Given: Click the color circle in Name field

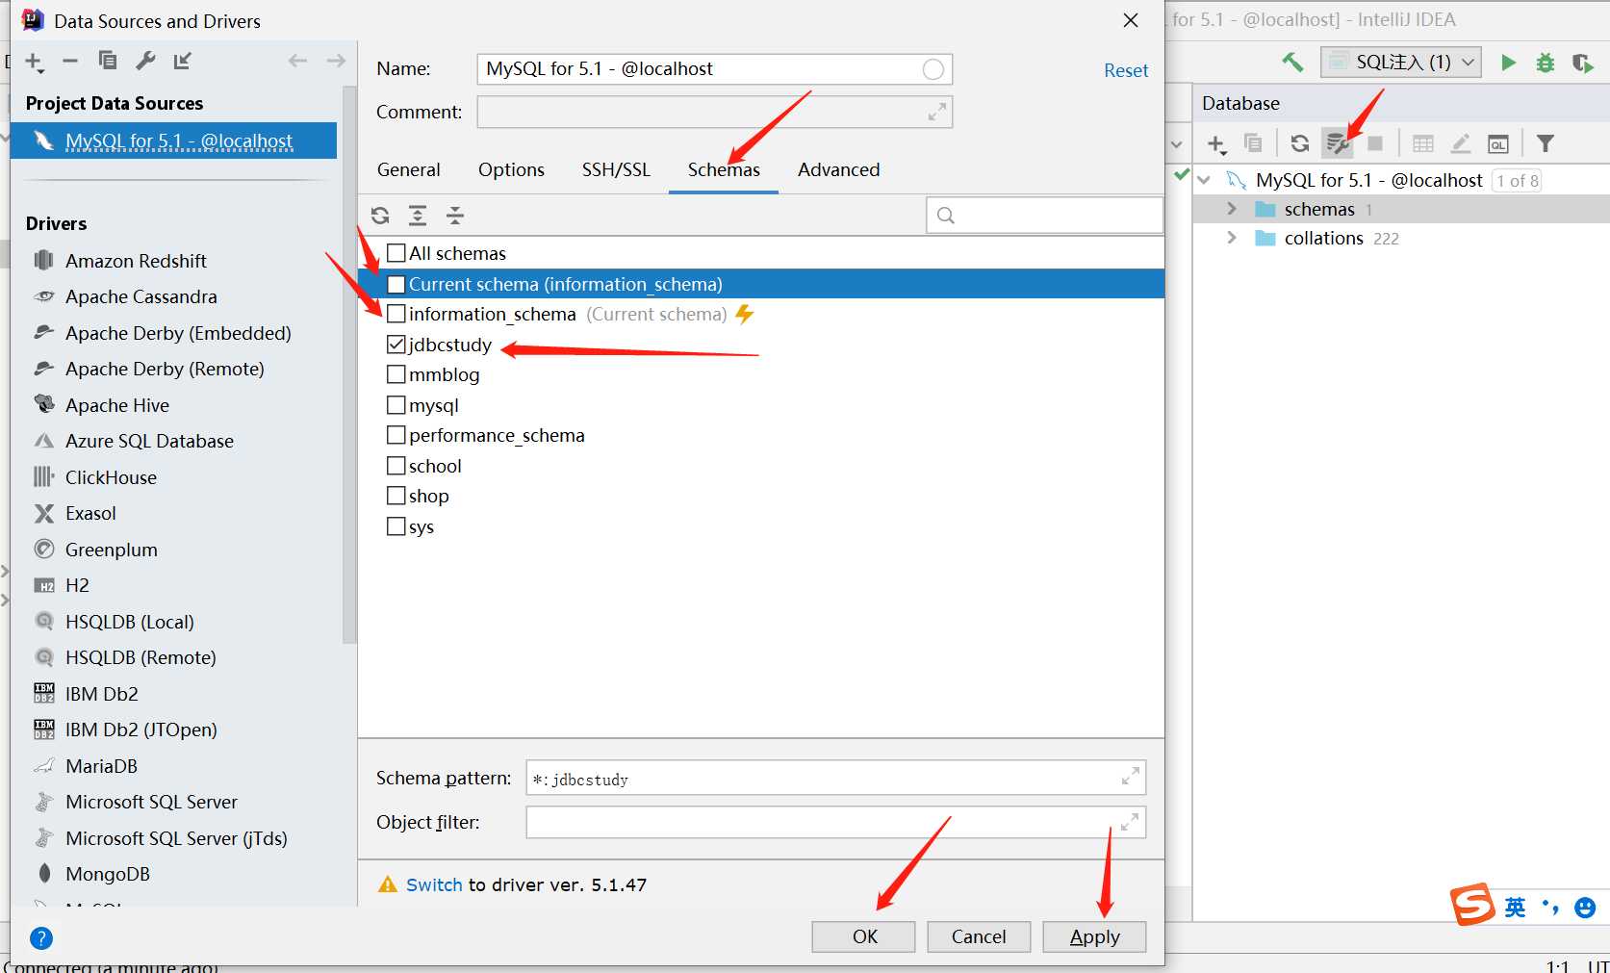Looking at the screenshot, I should [933, 69].
